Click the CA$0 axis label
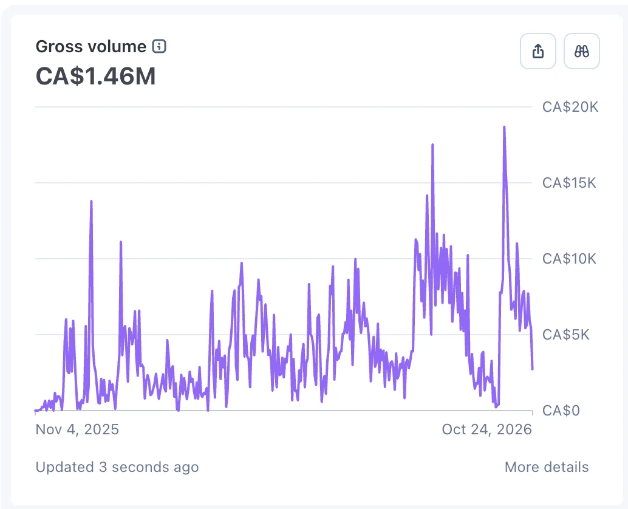Screen dimensions: 628x509 pyautogui.click(x=561, y=411)
